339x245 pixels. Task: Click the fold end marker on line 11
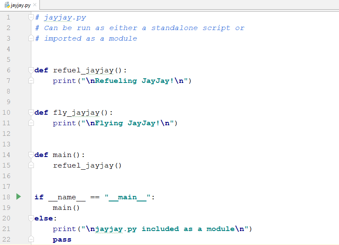tap(31, 123)
